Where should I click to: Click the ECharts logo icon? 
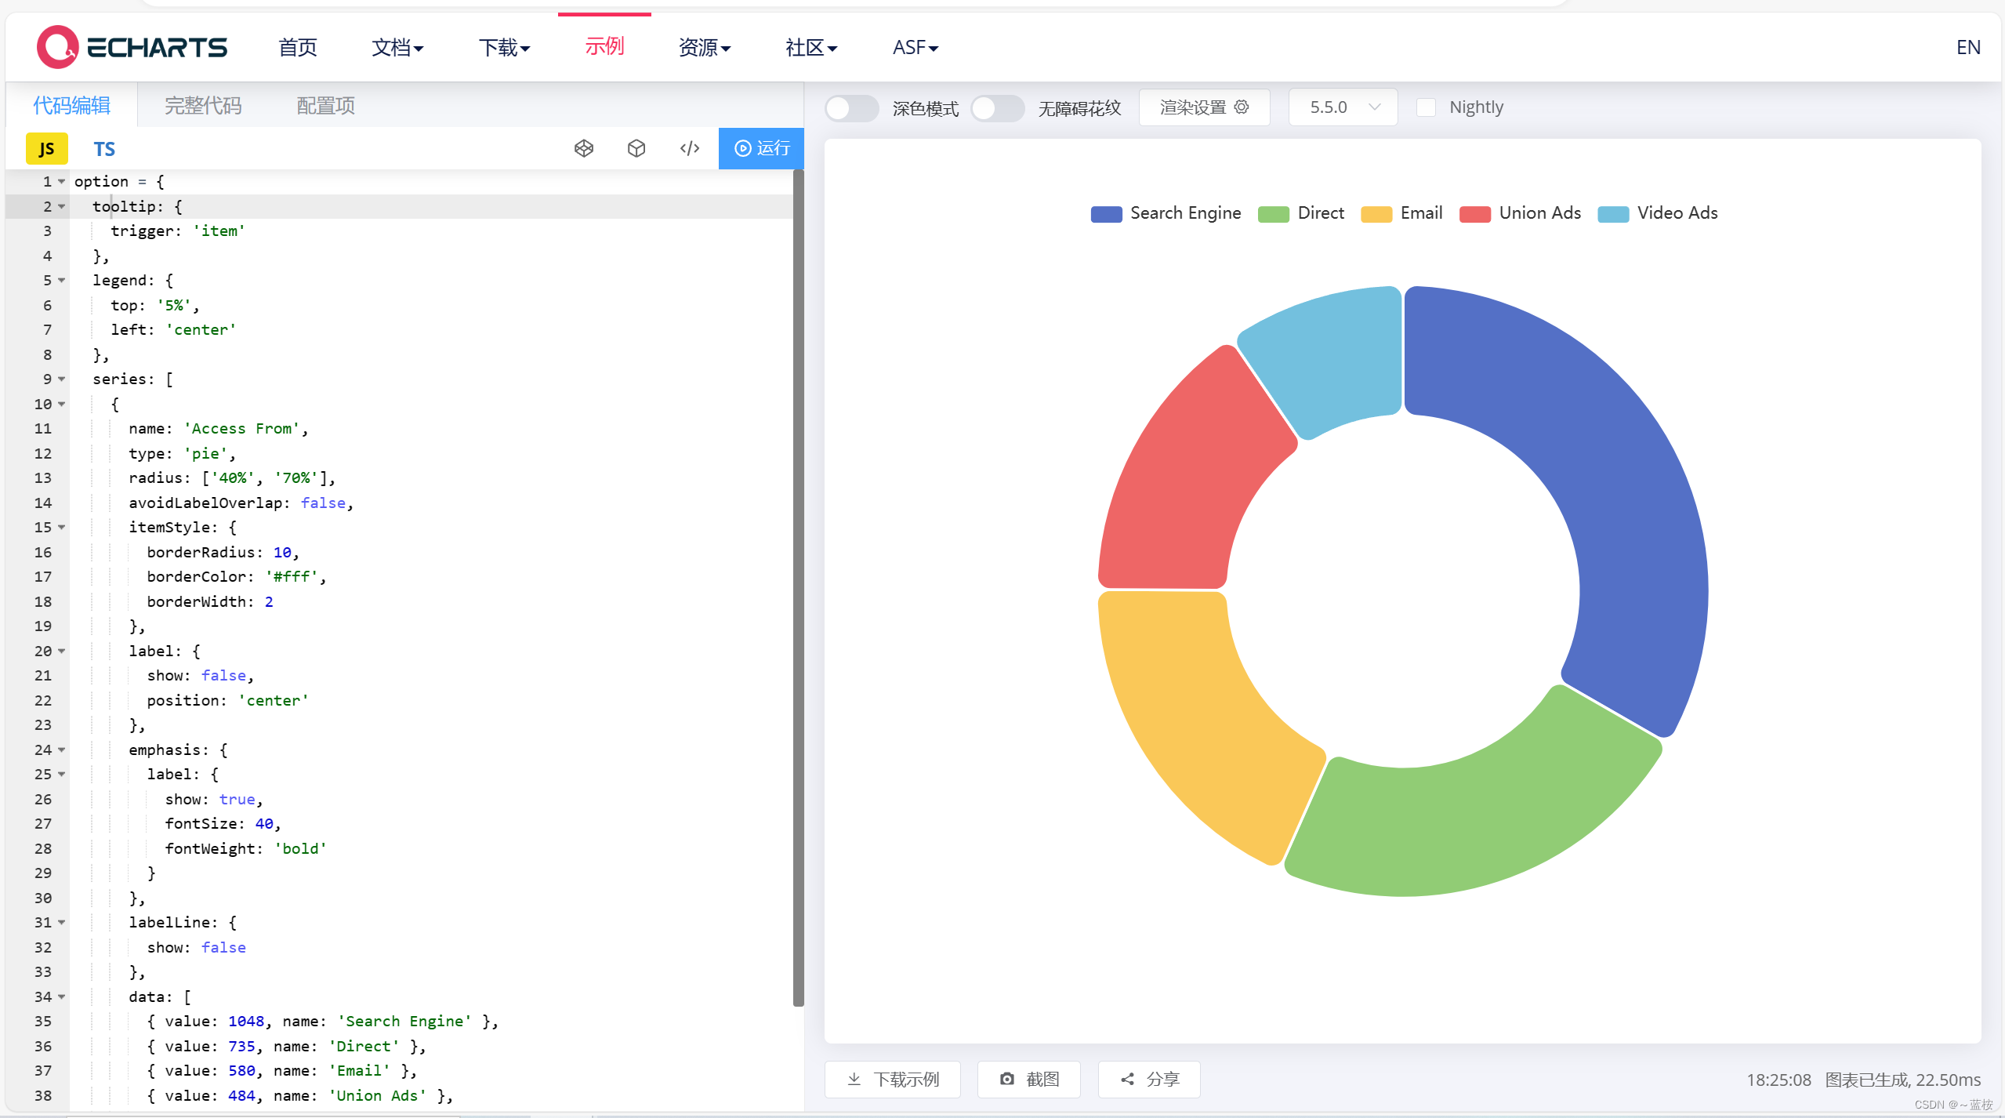(x=57, y=46)
